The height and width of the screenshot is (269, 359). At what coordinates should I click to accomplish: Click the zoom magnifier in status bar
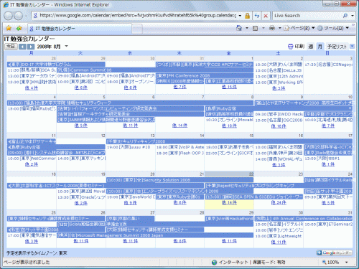(324, 262)
